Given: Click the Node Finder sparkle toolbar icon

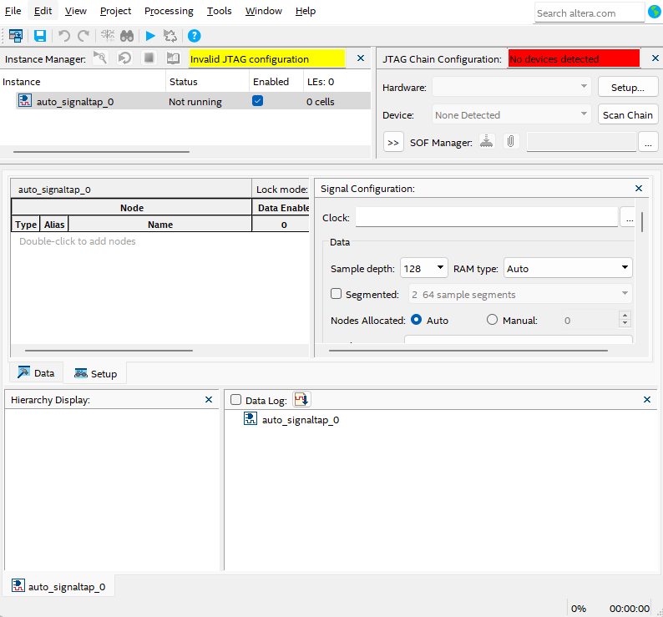Looking at the screenshot, I should click(108, 36).
